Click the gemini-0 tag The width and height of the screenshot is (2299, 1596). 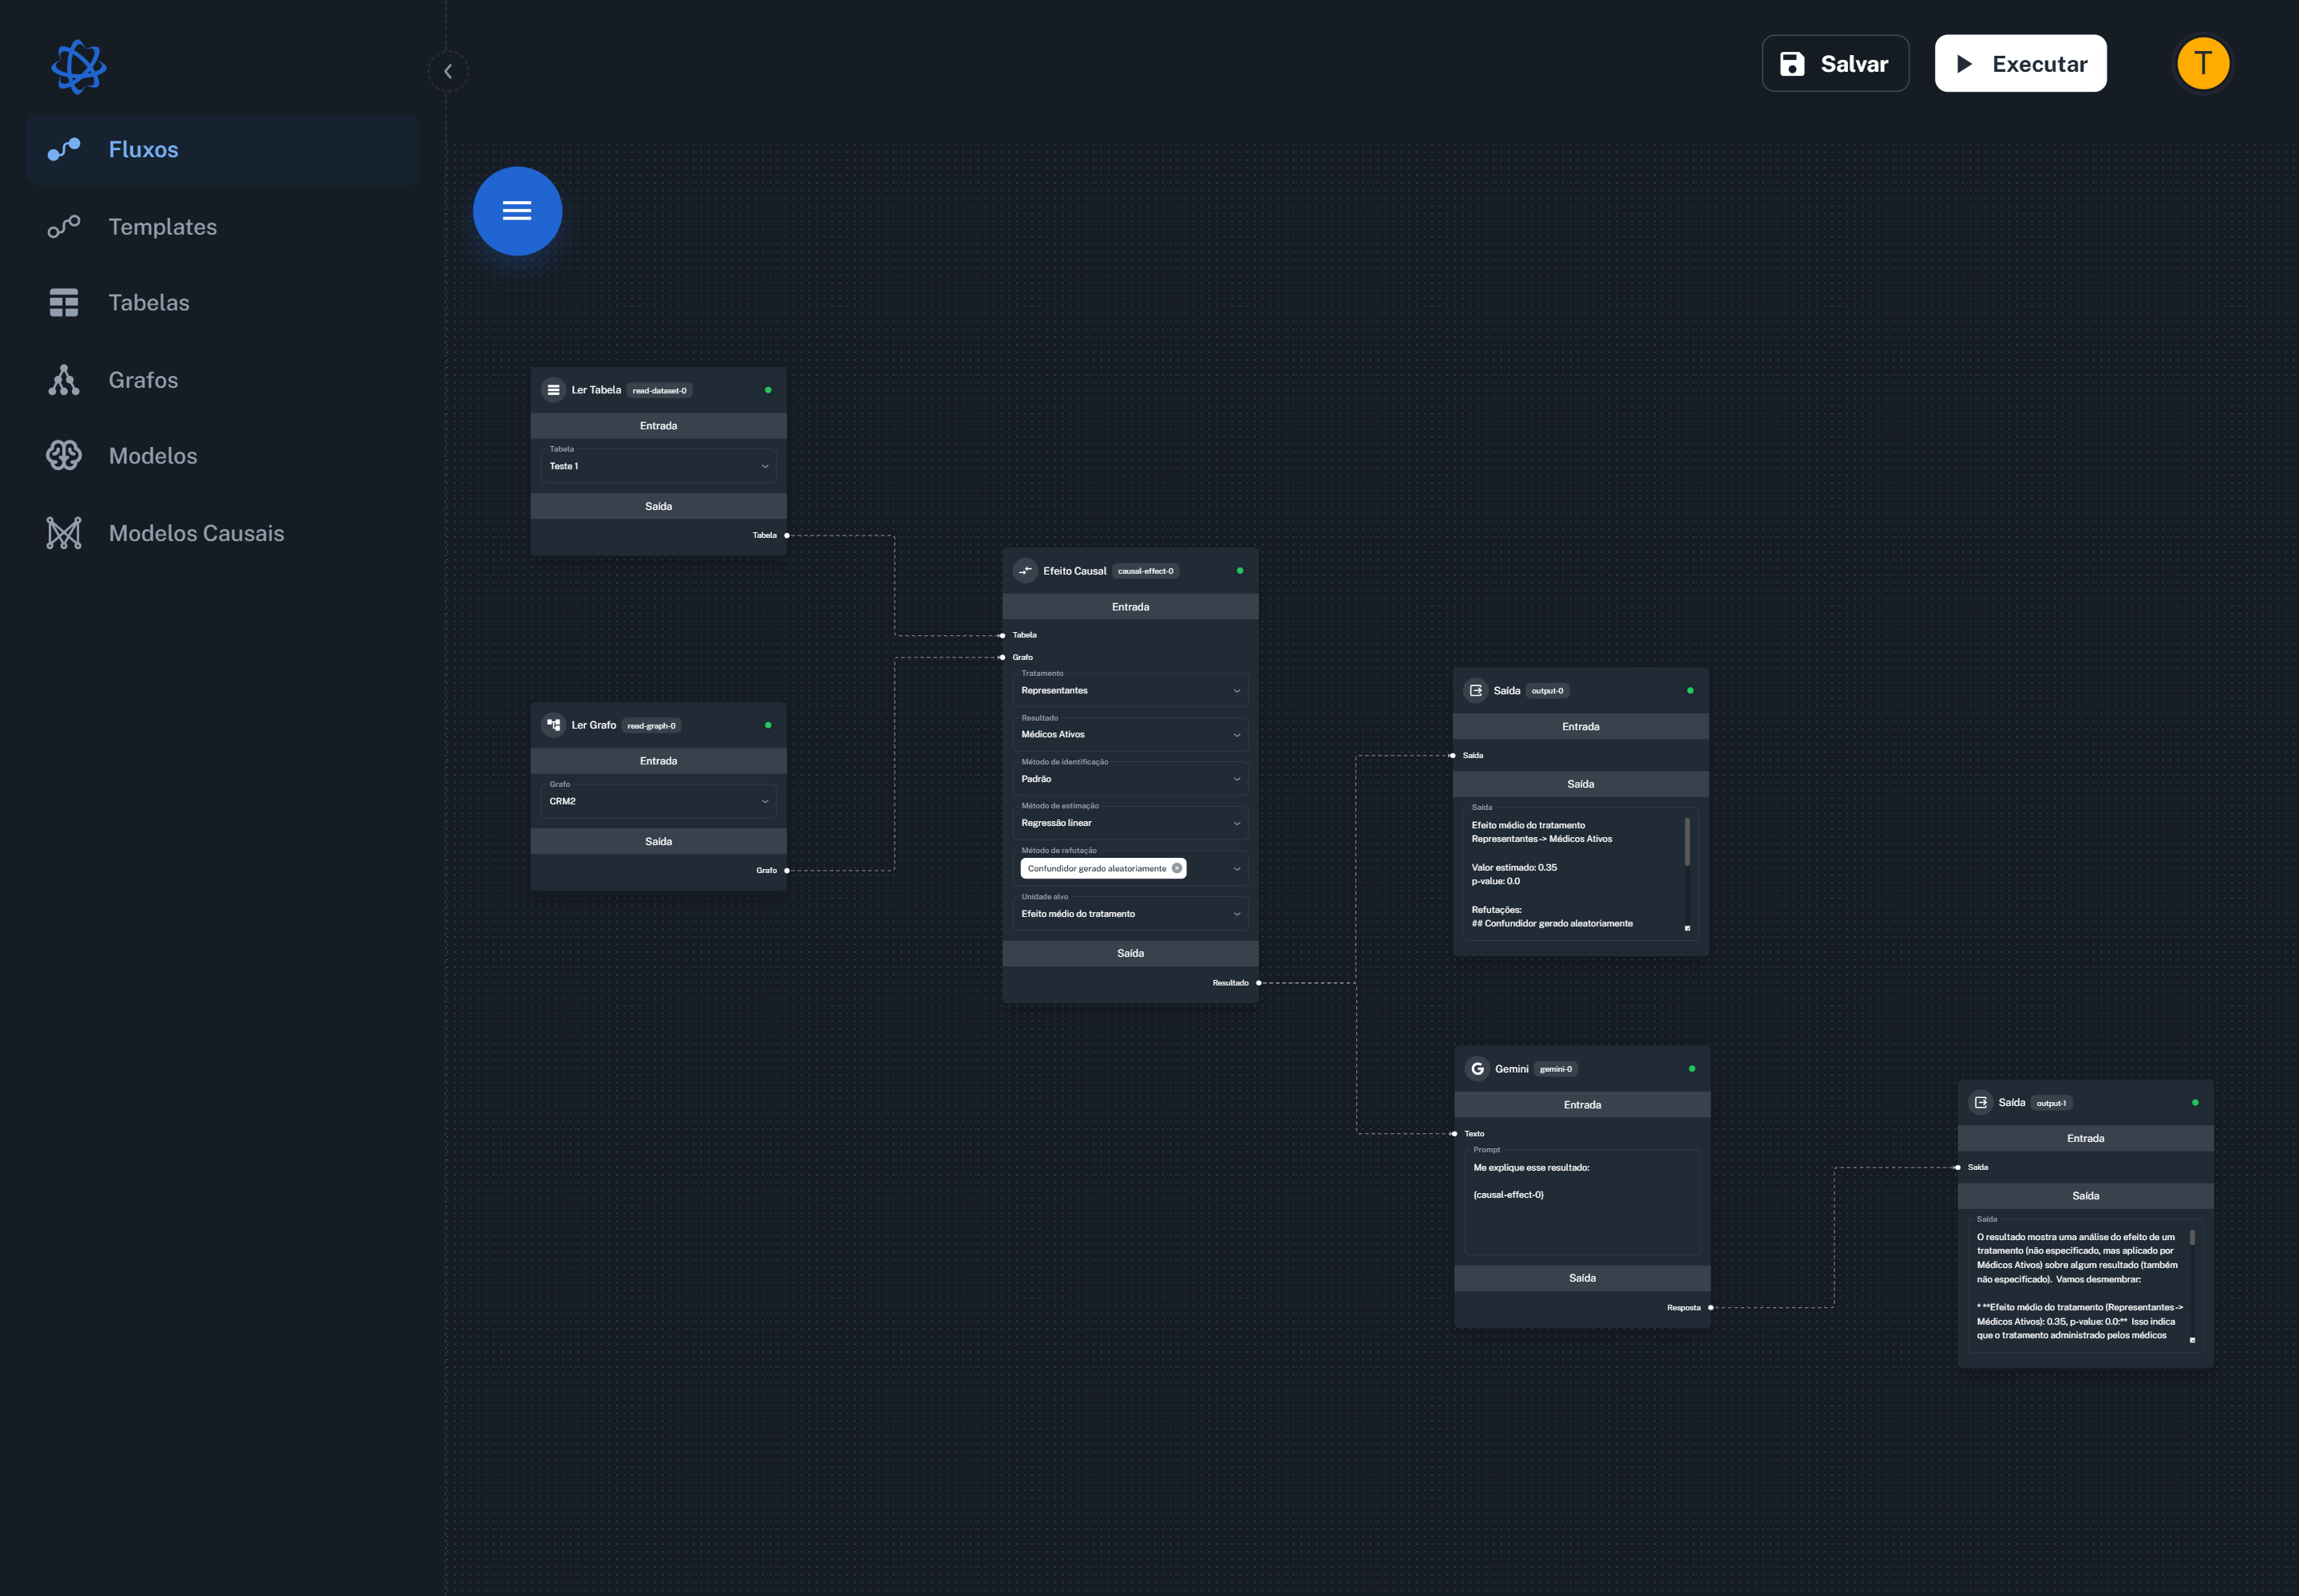[x=1556, y=1069]
